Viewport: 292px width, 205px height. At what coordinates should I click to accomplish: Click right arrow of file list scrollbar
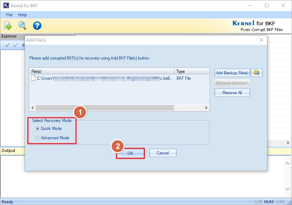click(206, 108)
